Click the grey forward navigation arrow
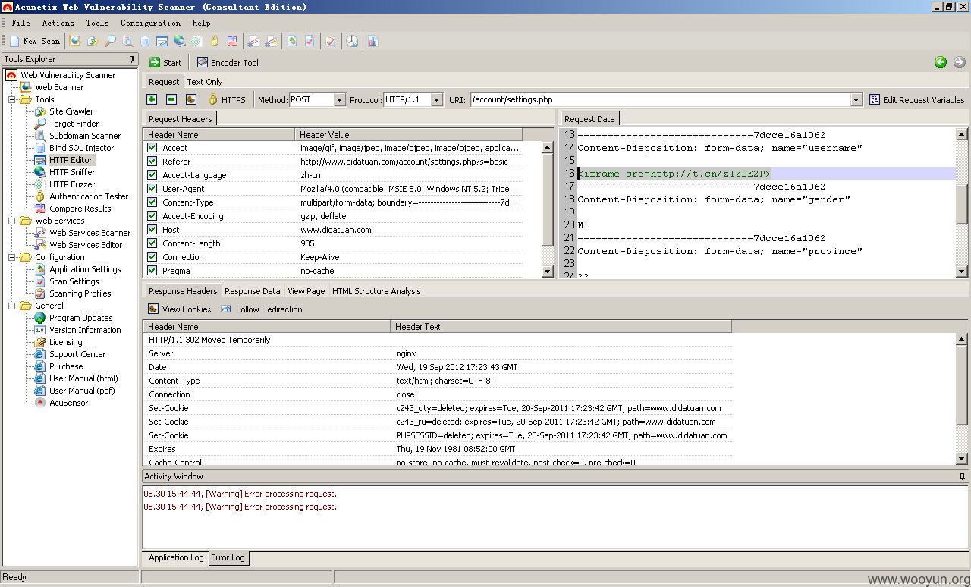 [x=960, y=62]
